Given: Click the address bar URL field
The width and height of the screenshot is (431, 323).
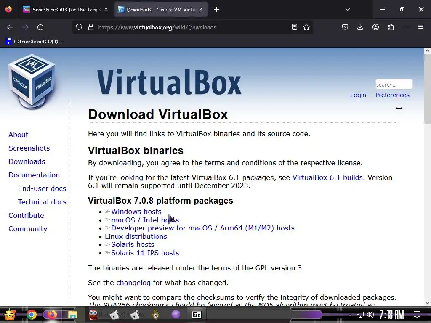Looking at the screenshot, I should click(192, 27).
